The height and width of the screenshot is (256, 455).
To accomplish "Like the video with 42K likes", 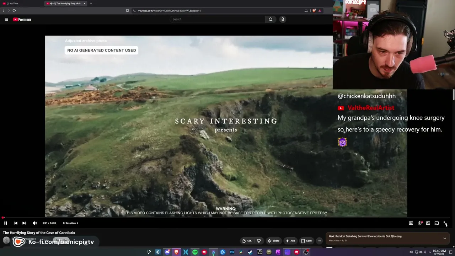I will [247, 241].
